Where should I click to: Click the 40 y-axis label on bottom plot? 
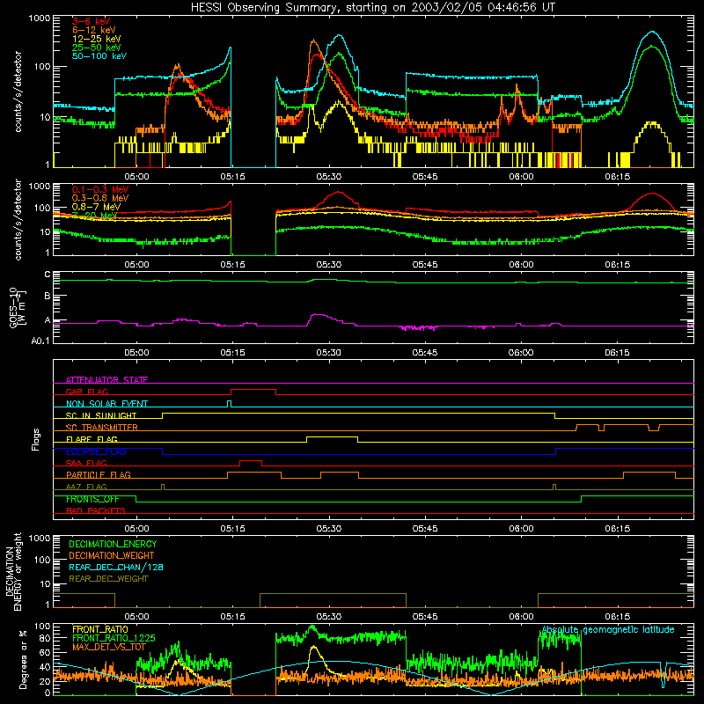click(x=45, y=667)
